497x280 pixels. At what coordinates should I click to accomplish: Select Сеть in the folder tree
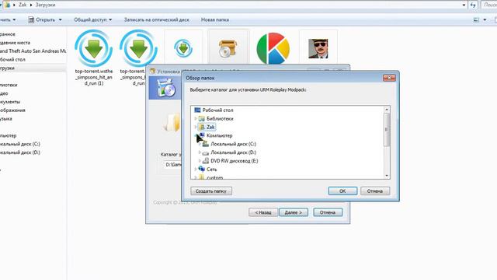[212, 170]
